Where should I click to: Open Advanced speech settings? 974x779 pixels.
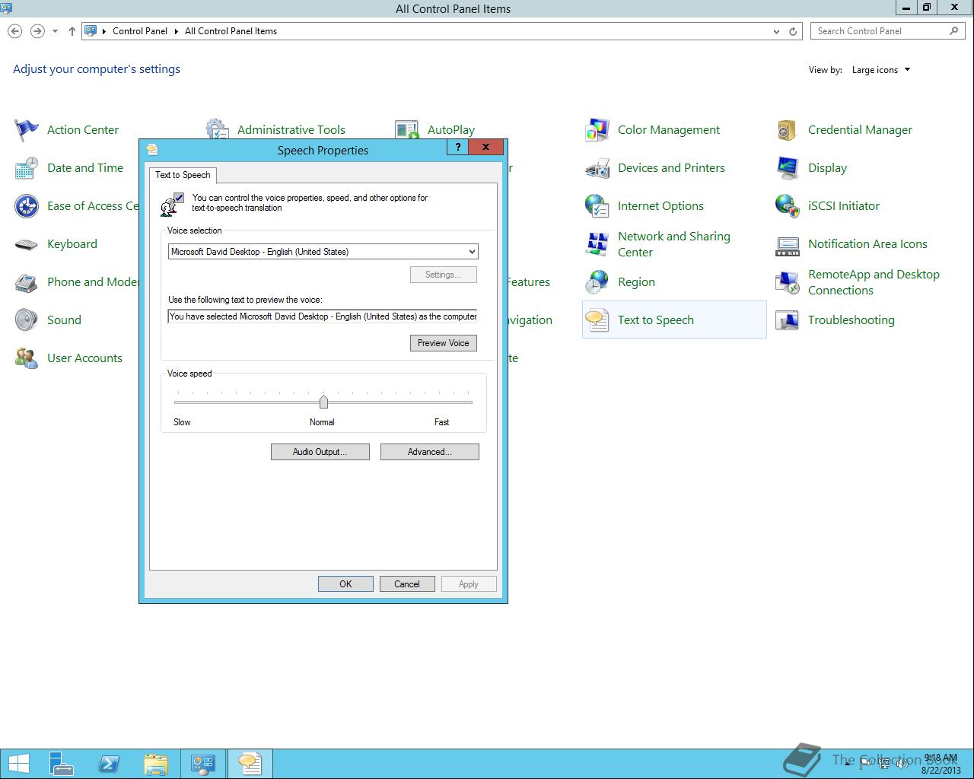[x=430, y=452]
